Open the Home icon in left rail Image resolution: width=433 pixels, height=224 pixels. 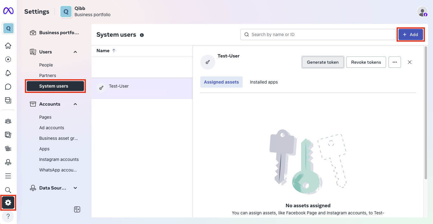[8, 46]
